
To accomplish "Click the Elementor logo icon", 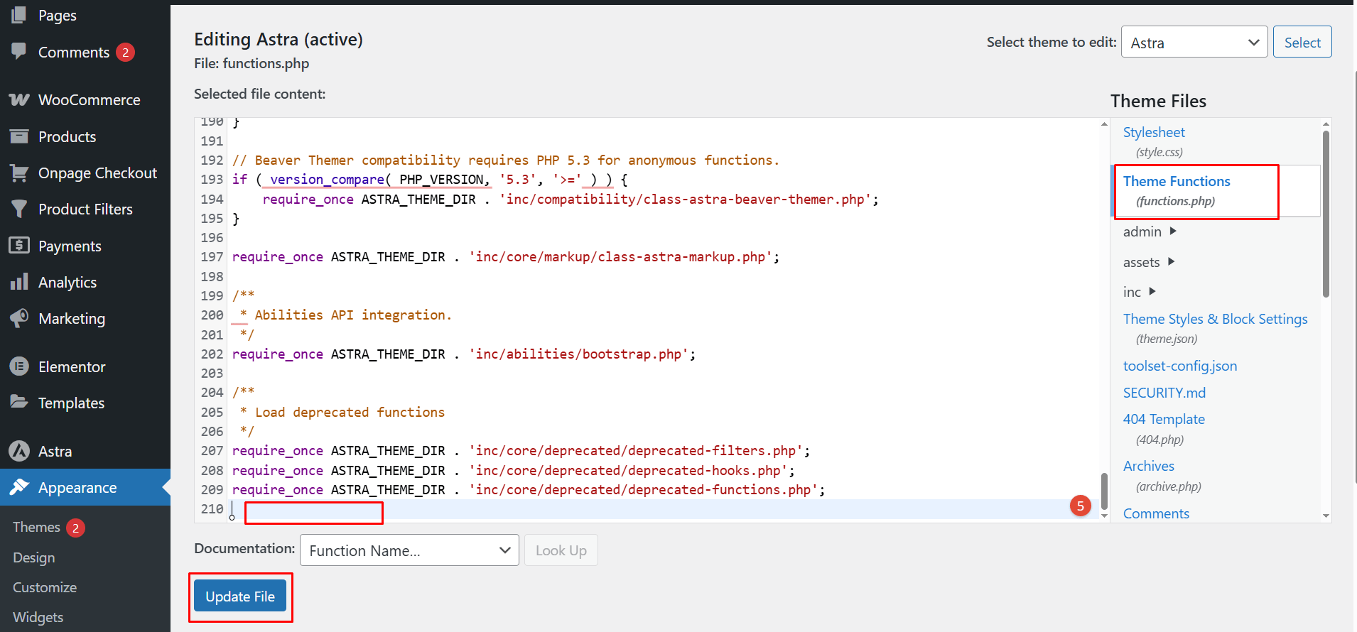I will pyautogui.click(x=19, y=366).
